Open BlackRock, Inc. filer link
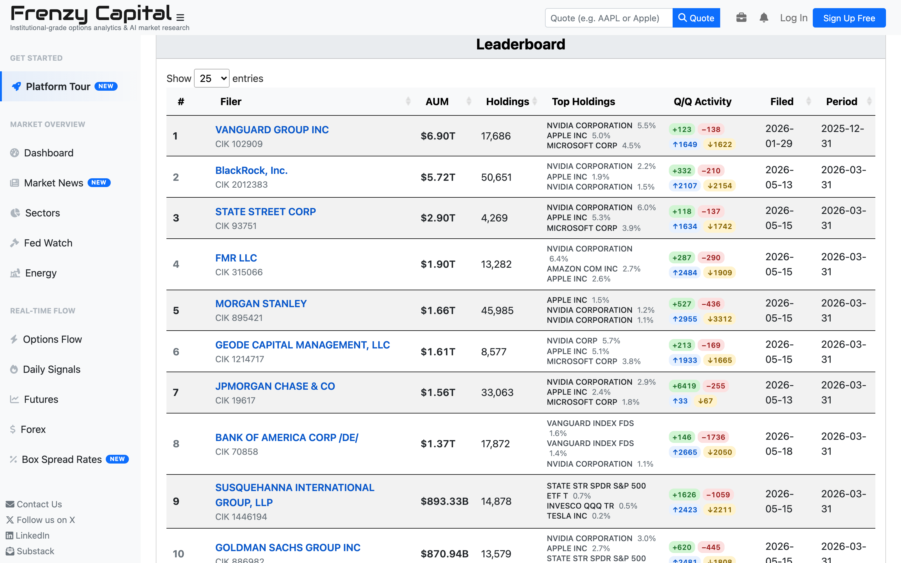 (251, 170)
